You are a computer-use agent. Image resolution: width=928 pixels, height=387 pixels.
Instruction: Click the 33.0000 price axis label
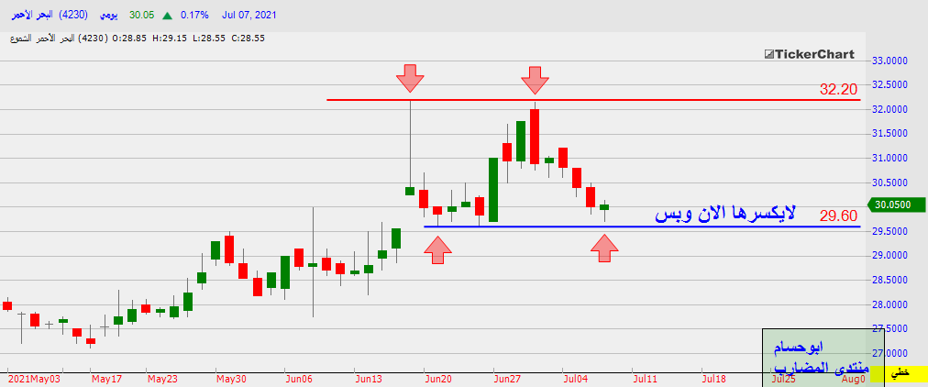890,61
